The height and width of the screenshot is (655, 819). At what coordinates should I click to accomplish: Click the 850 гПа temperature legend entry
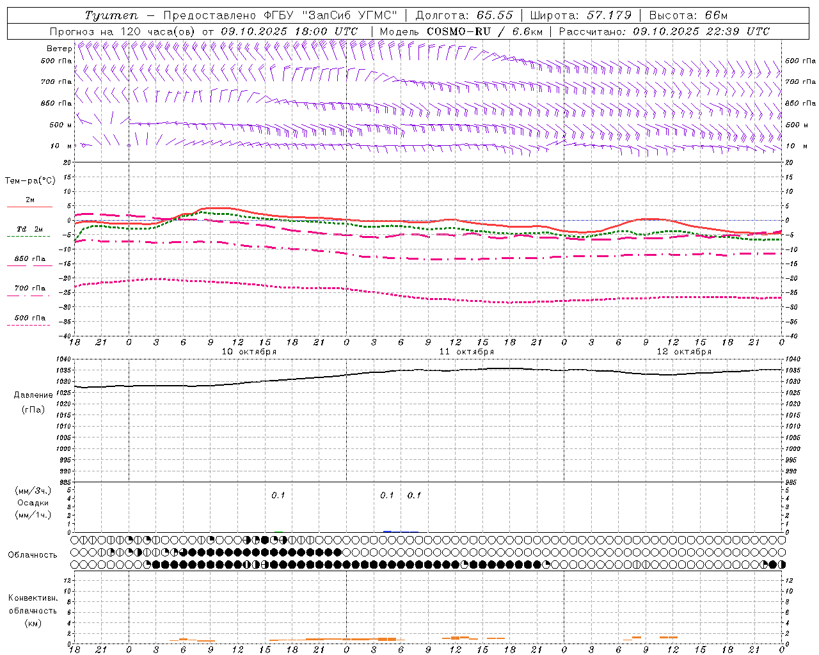coord(30,258)
